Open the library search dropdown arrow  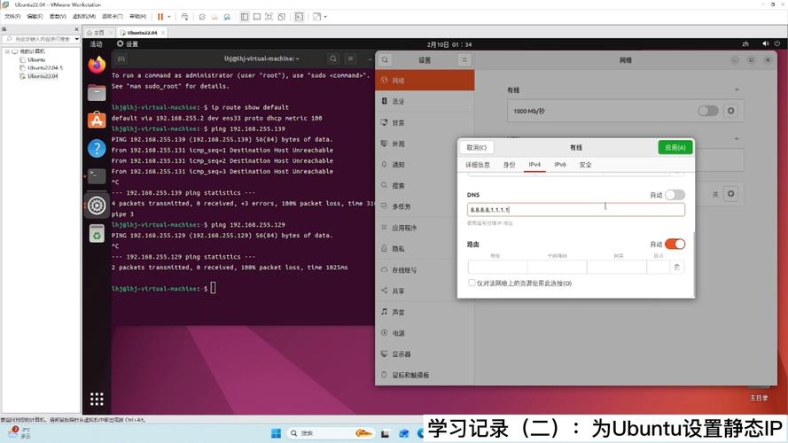(76, 39)
